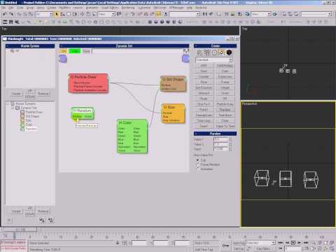336x252 pixels.
Task: Collapse the Master System rollout header
Action: point(30,46)
